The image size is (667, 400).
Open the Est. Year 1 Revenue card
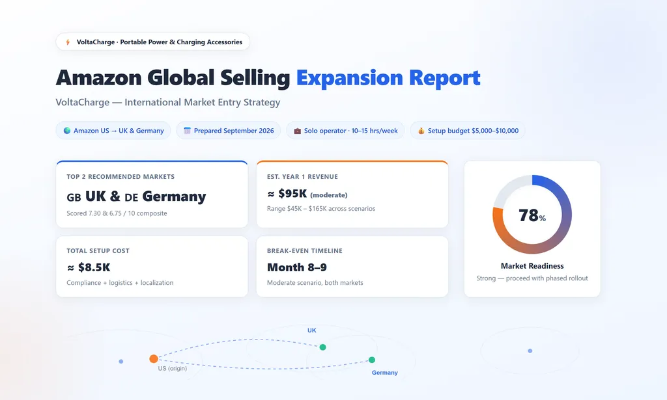click(x=352, y=194)
